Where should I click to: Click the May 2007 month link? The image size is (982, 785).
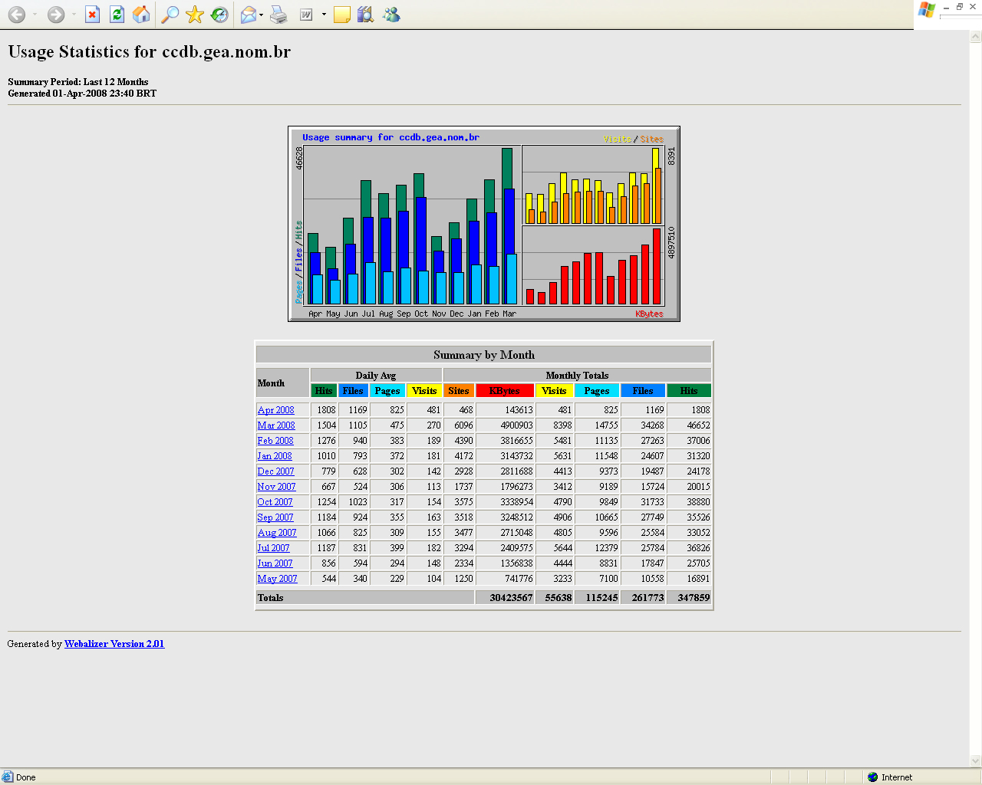(x=277, y=579)
